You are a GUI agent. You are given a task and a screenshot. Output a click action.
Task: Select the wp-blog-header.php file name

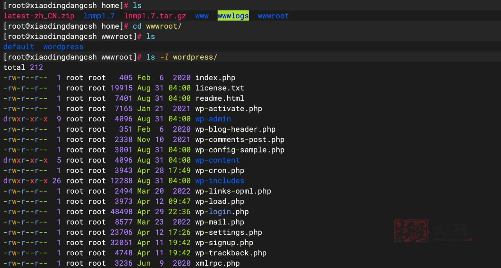(x=235, y=129)
